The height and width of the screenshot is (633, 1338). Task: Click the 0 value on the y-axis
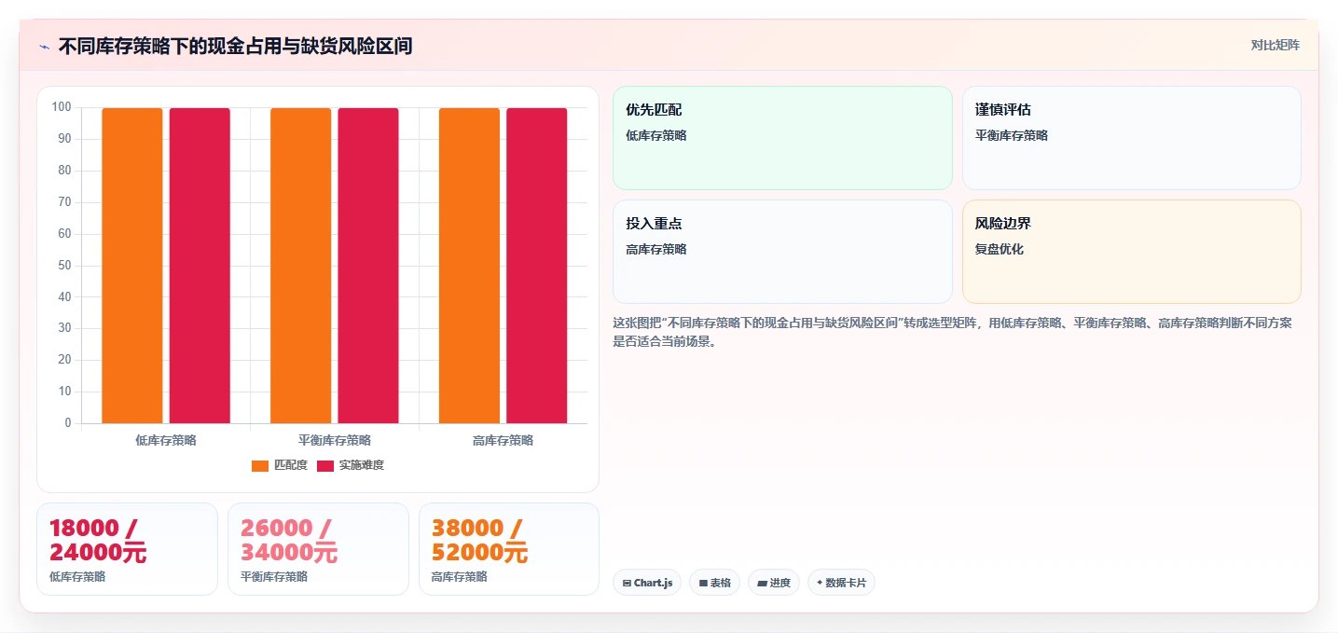coord(68,423)
